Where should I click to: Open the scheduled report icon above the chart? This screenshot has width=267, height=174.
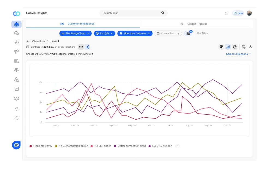tap(244, 47)
